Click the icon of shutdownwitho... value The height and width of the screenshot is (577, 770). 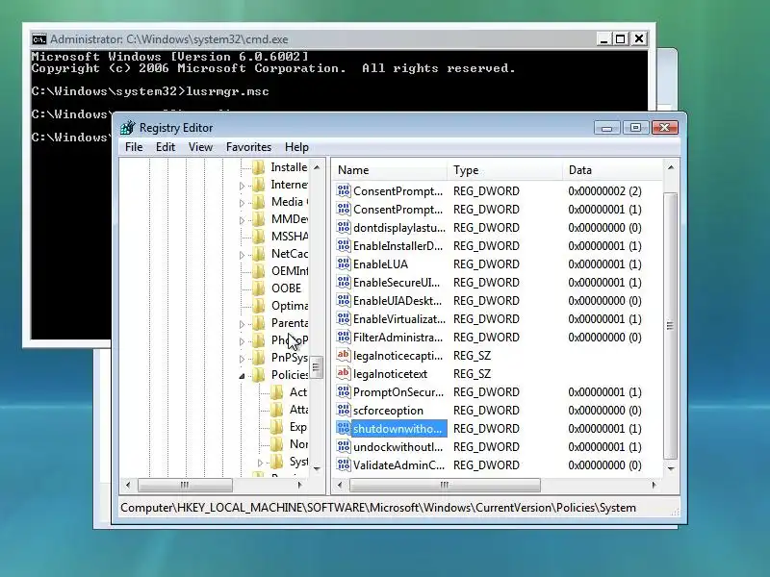click(344, 428)
